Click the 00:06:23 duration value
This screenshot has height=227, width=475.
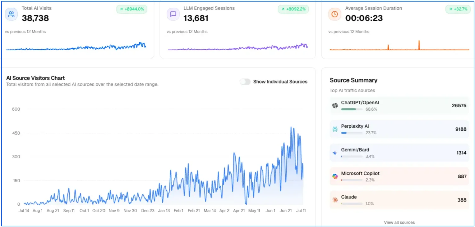coord(364,18)
